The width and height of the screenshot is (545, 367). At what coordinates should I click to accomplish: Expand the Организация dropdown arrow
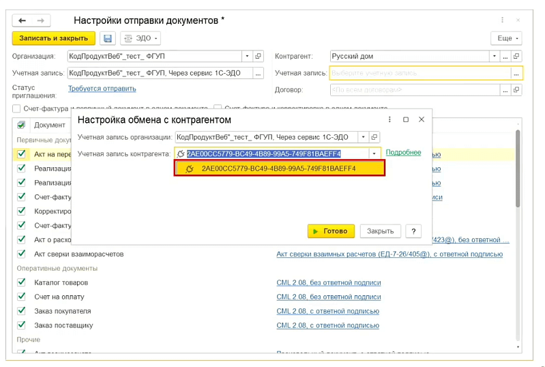pyautogui.click(x=247, y=57)
